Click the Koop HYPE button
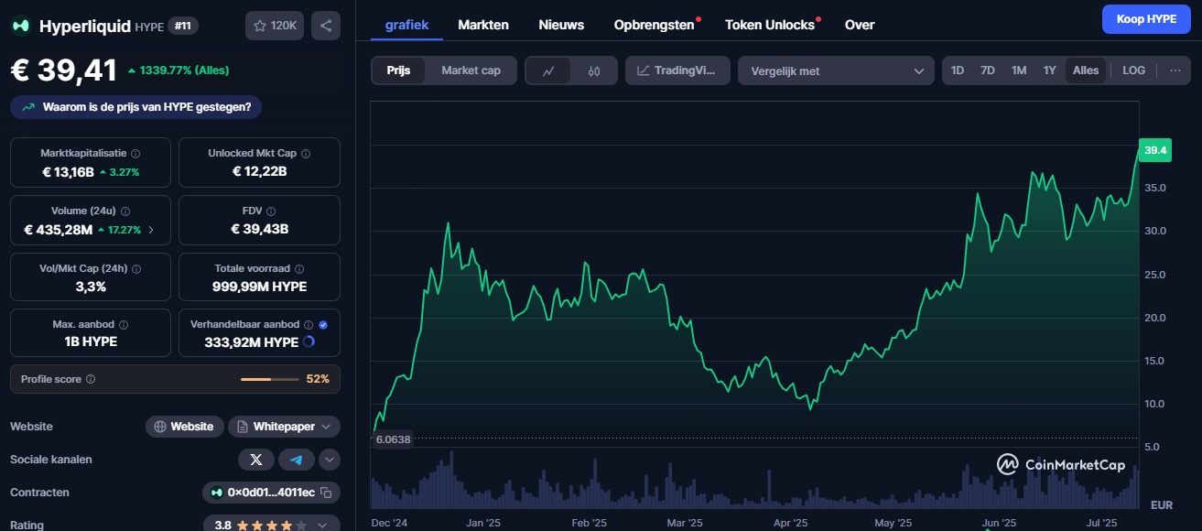Viewport: 1202px width, 531px height. click(x=1145, y=18)
